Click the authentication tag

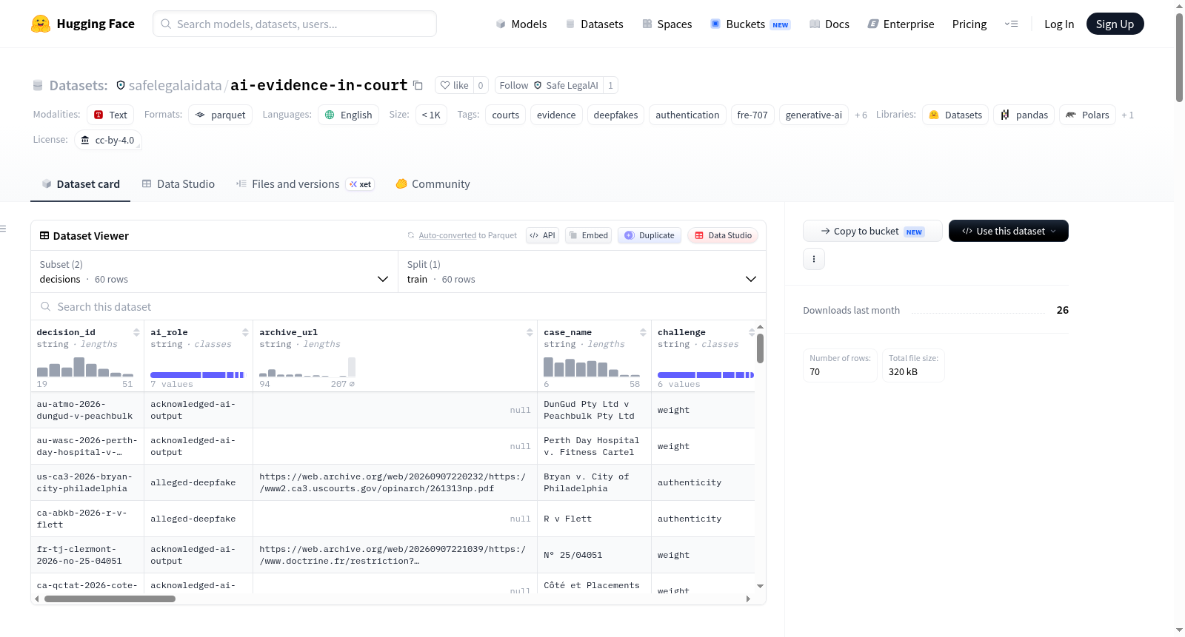[687, 115]
